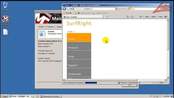Image resolution: width=174 pixels, height=98 pixels.
Task: Click the vertical scrollbar down arrow
Action: point(168,78)
